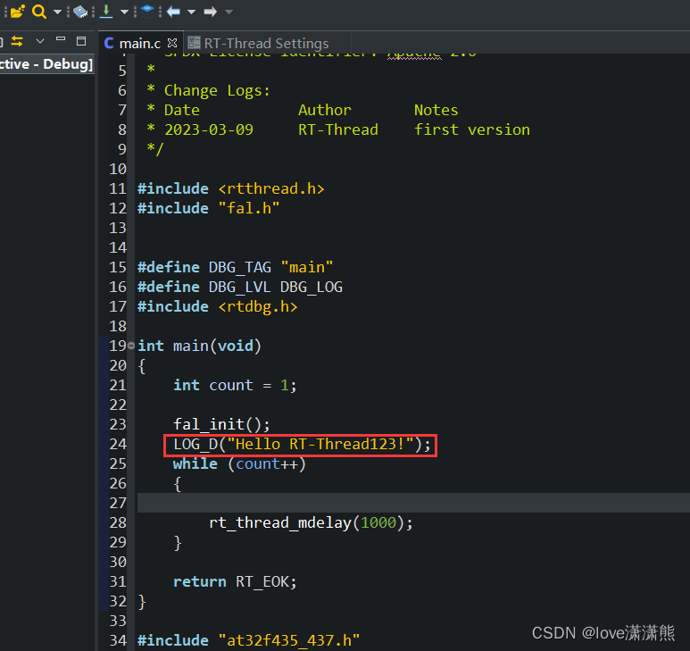Image resolution: width=690 pixels, height=651 pixels.
Task: Navigate back with the left arrow
Action: point(173,12)
